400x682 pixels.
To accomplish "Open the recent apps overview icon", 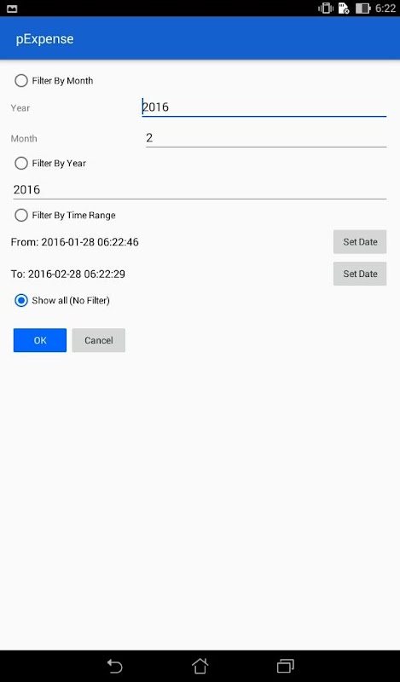I will [x=285, y=666].
